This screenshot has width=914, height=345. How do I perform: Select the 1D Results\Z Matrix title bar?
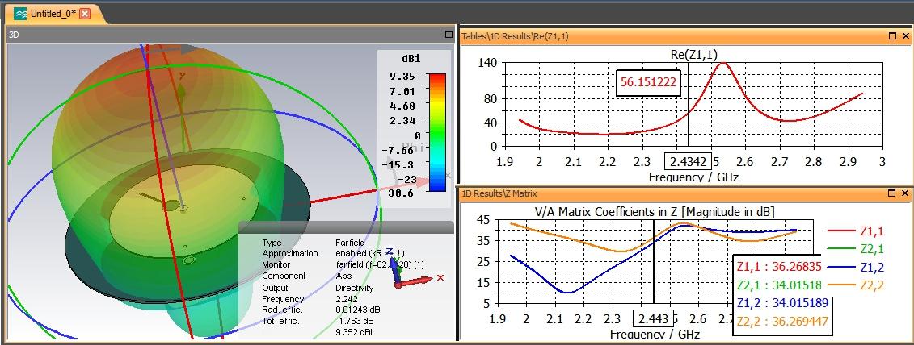point(685,193)
